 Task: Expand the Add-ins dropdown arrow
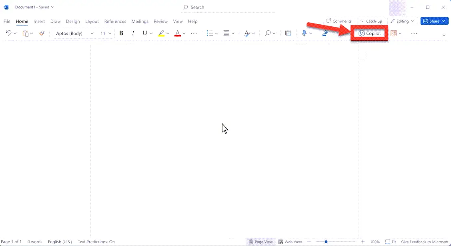(x=400, y=33)
